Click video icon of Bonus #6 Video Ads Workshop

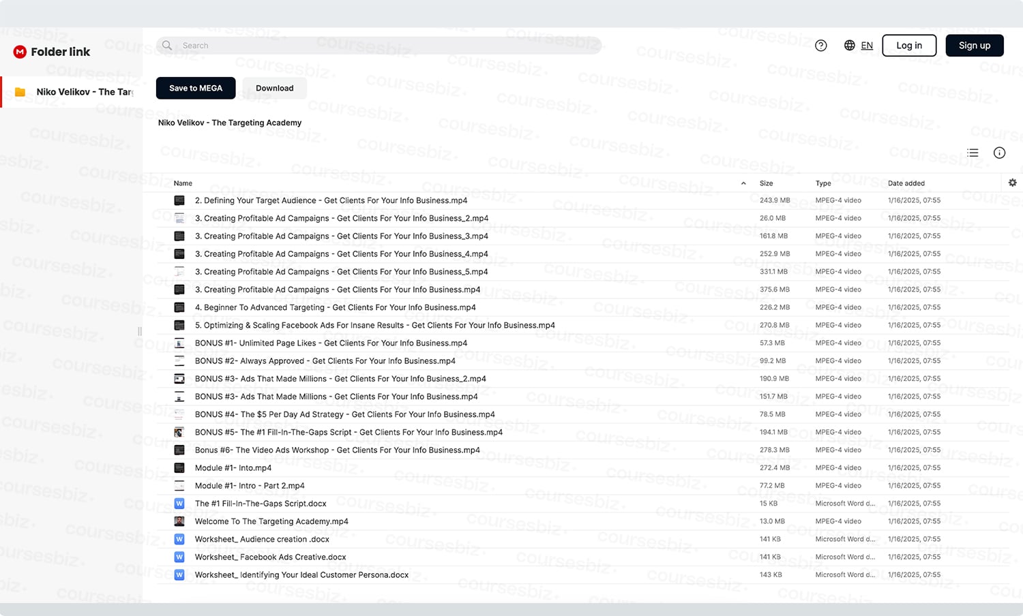click(179, 450)
